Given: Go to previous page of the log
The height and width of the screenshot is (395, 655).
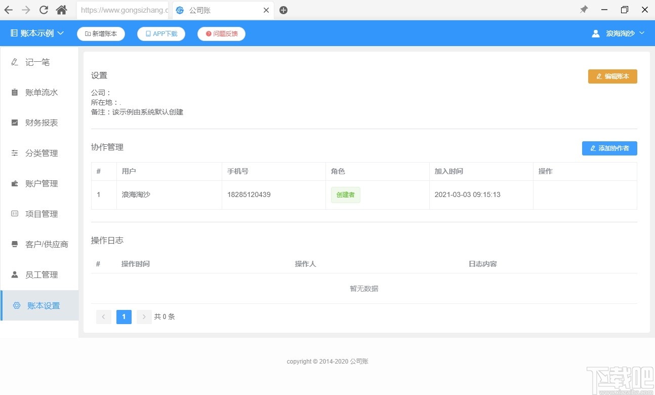Looking at the screenshot, I should point(104,317).
